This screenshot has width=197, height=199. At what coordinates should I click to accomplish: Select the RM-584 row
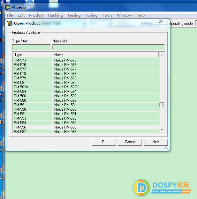pyautogui.click(x=86, y=92)
